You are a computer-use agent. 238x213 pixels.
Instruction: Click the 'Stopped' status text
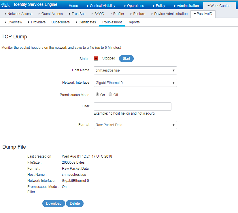[x=109, y=58]
